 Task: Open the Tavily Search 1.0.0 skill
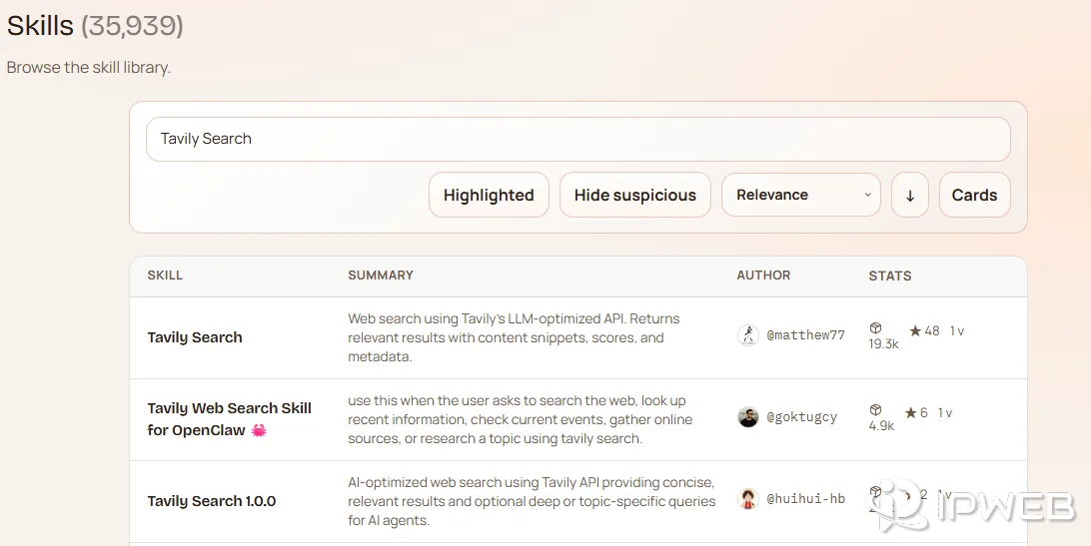pos(212,501)
